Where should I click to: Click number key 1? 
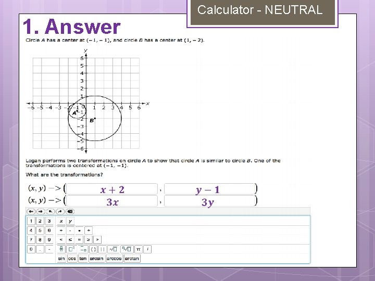click(31, 221)
